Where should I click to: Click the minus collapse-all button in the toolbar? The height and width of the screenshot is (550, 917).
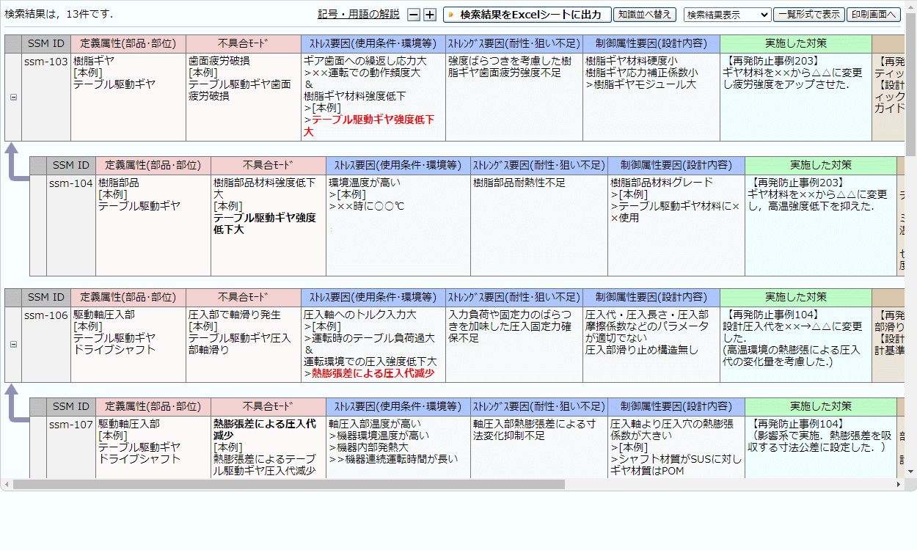point(414,15)
